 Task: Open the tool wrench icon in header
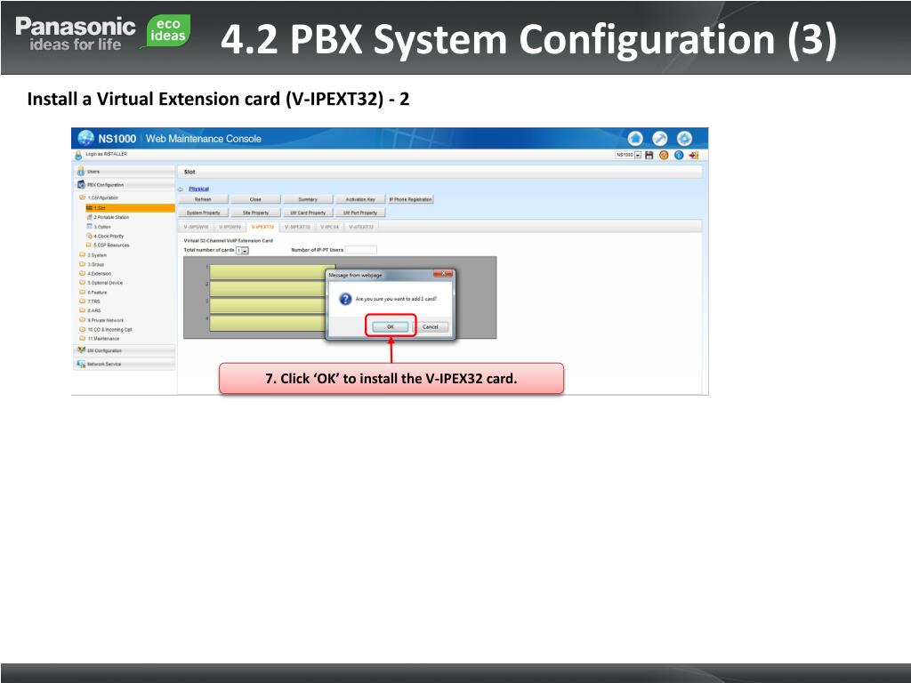click(x=660, y=139)
